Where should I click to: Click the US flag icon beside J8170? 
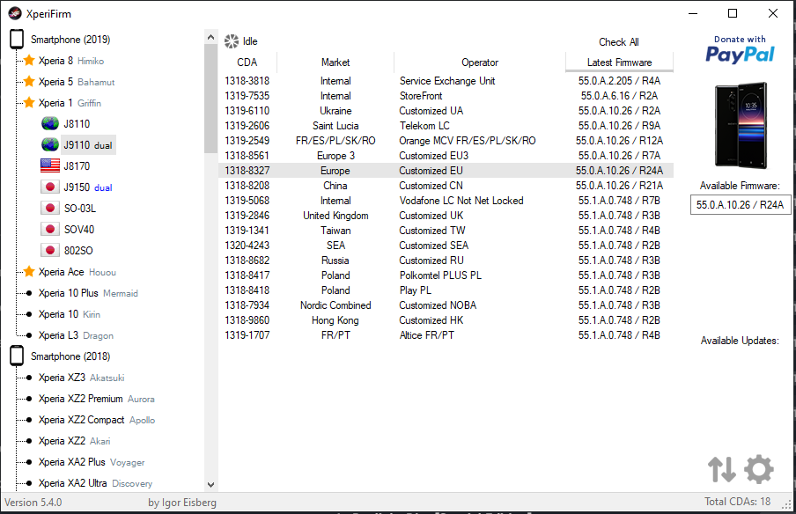pos(49,165)
